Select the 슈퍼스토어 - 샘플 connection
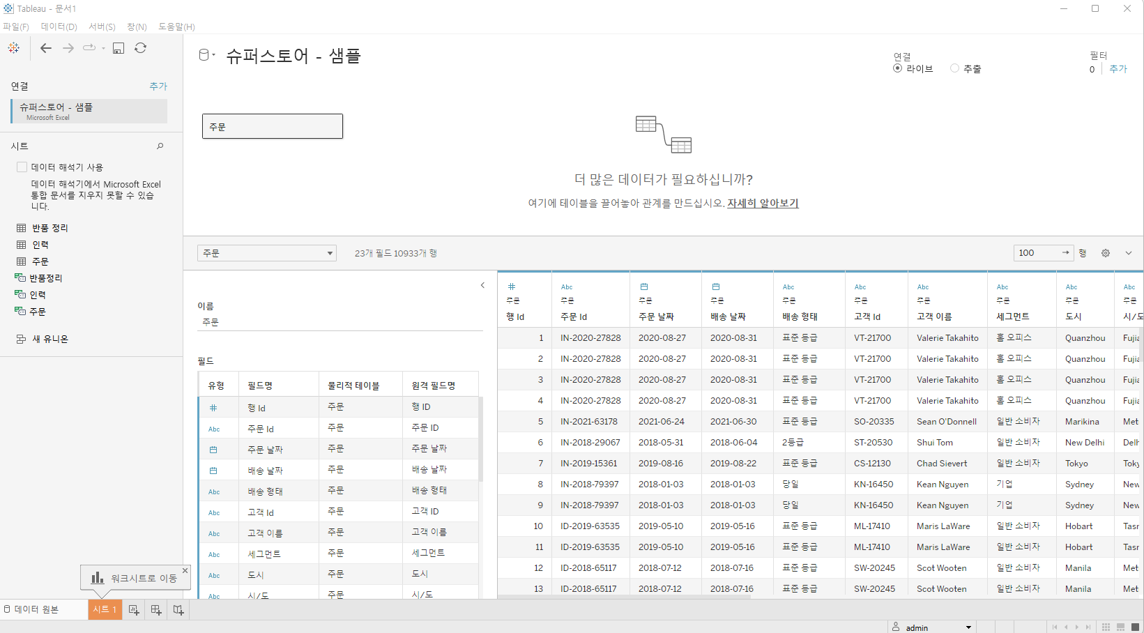 pos(89,111)
